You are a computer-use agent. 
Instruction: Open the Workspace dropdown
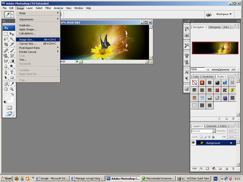224,14
